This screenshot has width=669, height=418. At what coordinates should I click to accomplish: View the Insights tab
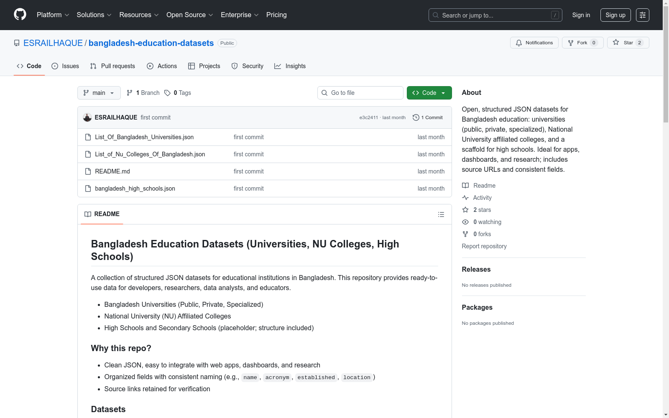point(290,66)
